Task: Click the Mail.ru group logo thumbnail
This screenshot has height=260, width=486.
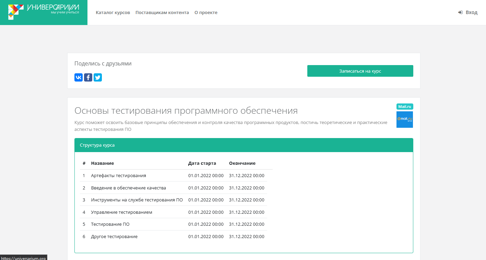Action: [x=404, y=119]
